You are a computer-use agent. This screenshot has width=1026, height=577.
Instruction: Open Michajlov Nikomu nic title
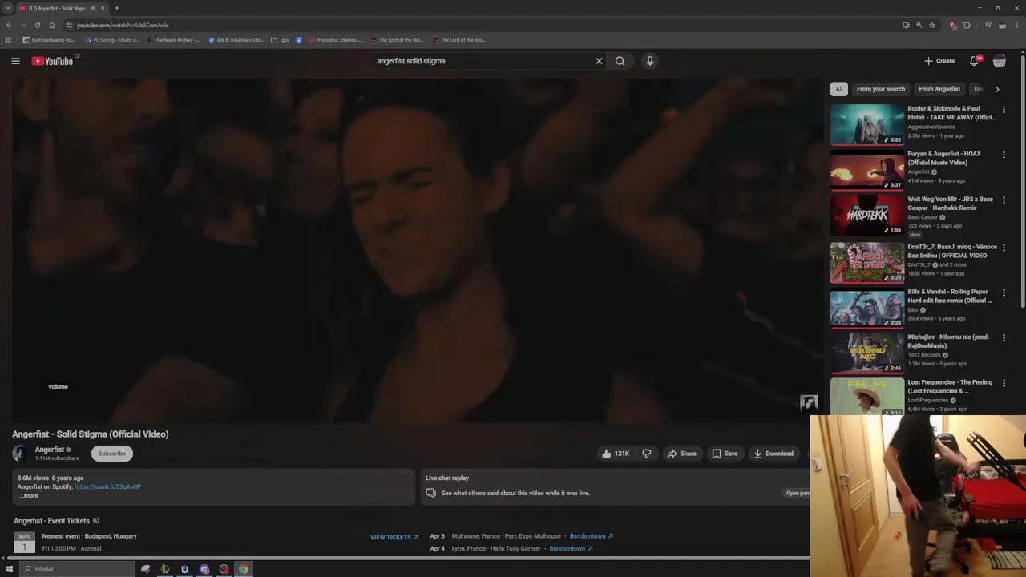click(x=948, y=341)
